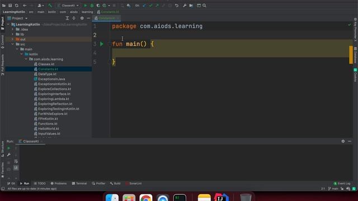Navigate back with the left arrow
The width and height of the screenshot is (358, 201).
[25, 6]
